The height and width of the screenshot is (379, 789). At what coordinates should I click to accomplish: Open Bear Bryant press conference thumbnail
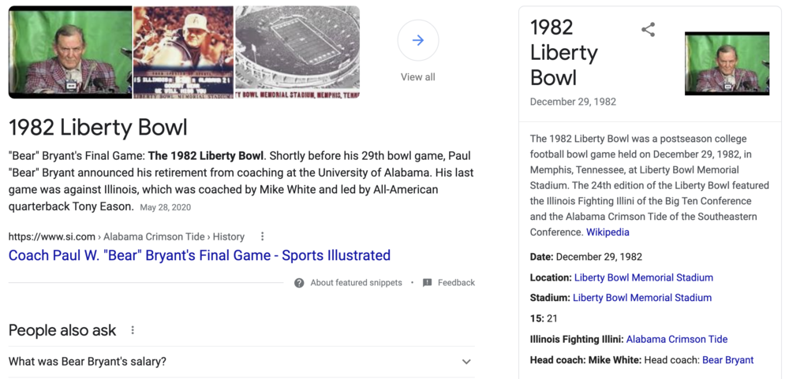click(x=69, y=52)
